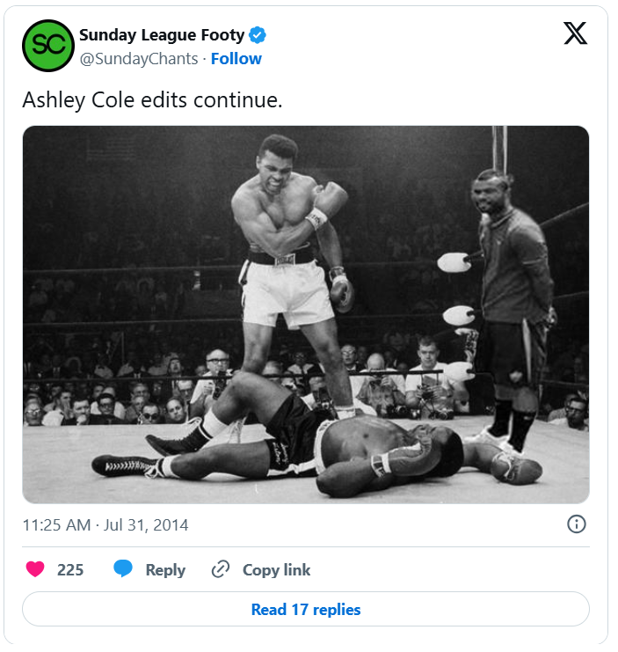Follow the SundayChants account

pyautogui.click(x=236, y=59)
